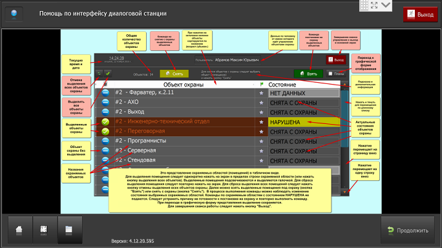Open the dotted grid icon at top
Screen dimensions: 442x248
click(364, 5)
